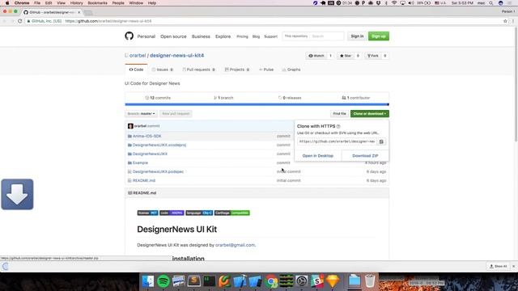Screen dimensions: 518x291
Task: Click Show All downloads button
Action: (x=499, y=266)
